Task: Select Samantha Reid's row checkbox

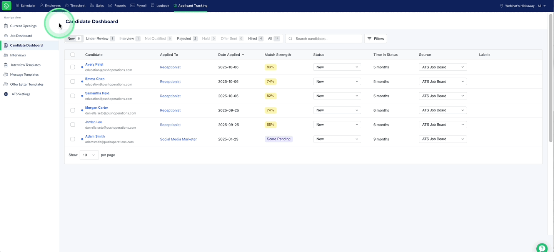Action: (73, 96)
